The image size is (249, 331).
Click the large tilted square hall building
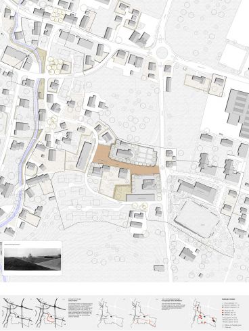(196, 219)
